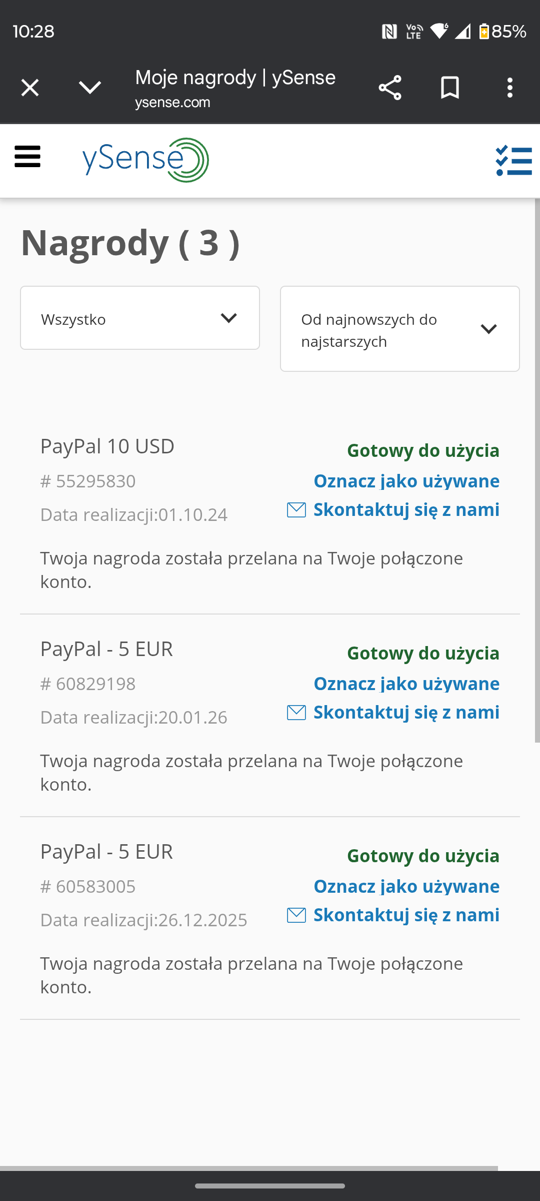
Task: Click the horizontal scrollbar at bottom
Action: click(249, 1168)
